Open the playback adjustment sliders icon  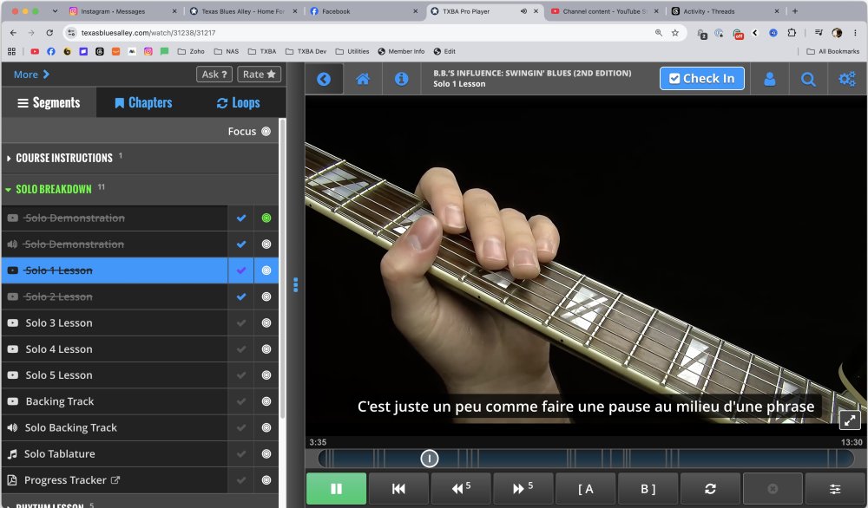(x=835, y=489)
